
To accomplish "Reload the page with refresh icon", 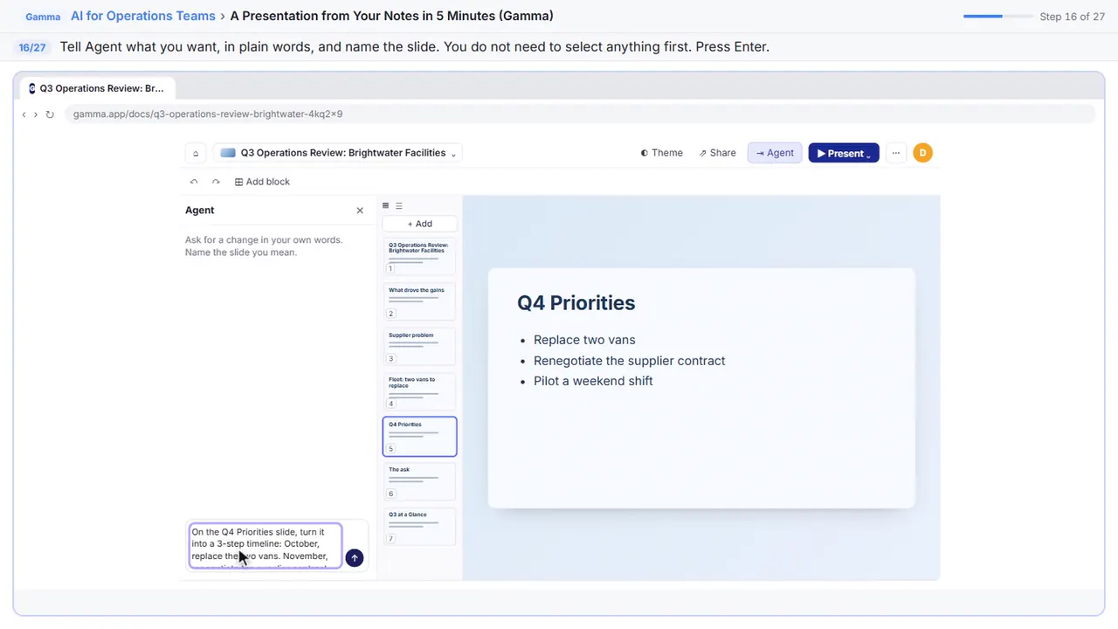I will tap(50, 114).
